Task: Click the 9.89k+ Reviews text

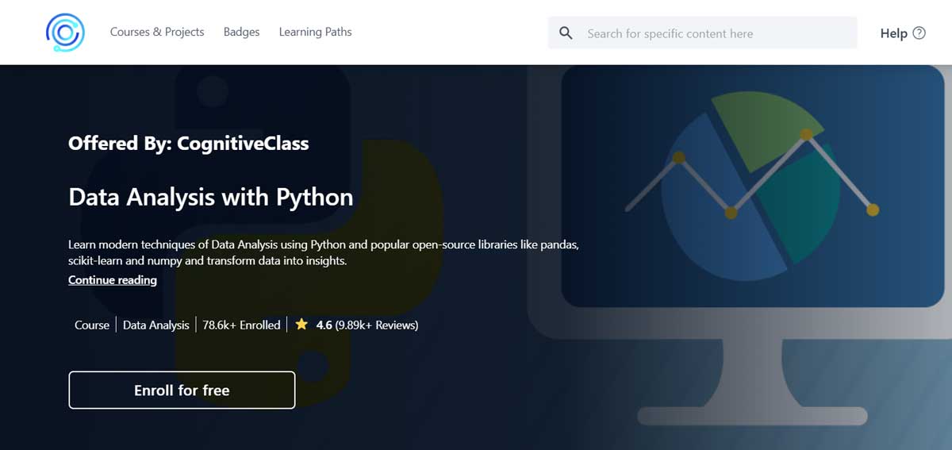Action: 377,325
